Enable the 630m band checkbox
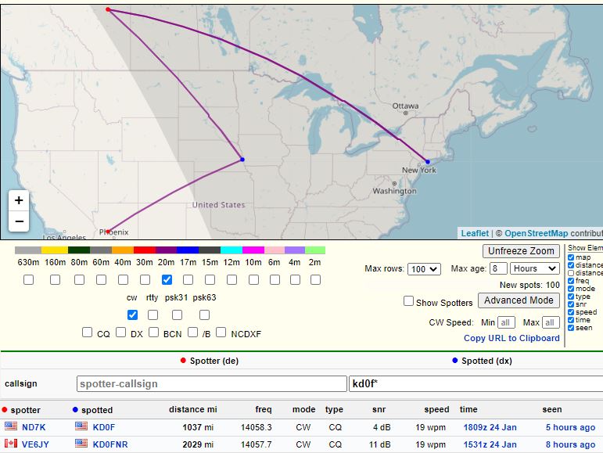The image size is (603, 453). (x=28, y=279)
